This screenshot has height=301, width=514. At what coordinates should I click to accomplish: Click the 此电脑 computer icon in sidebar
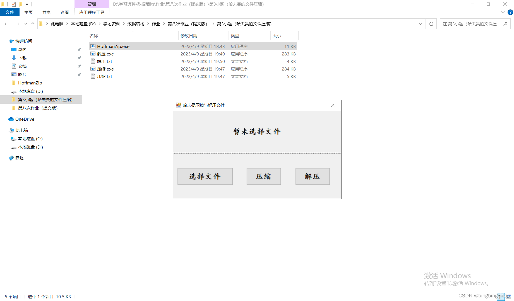(11, 130)
